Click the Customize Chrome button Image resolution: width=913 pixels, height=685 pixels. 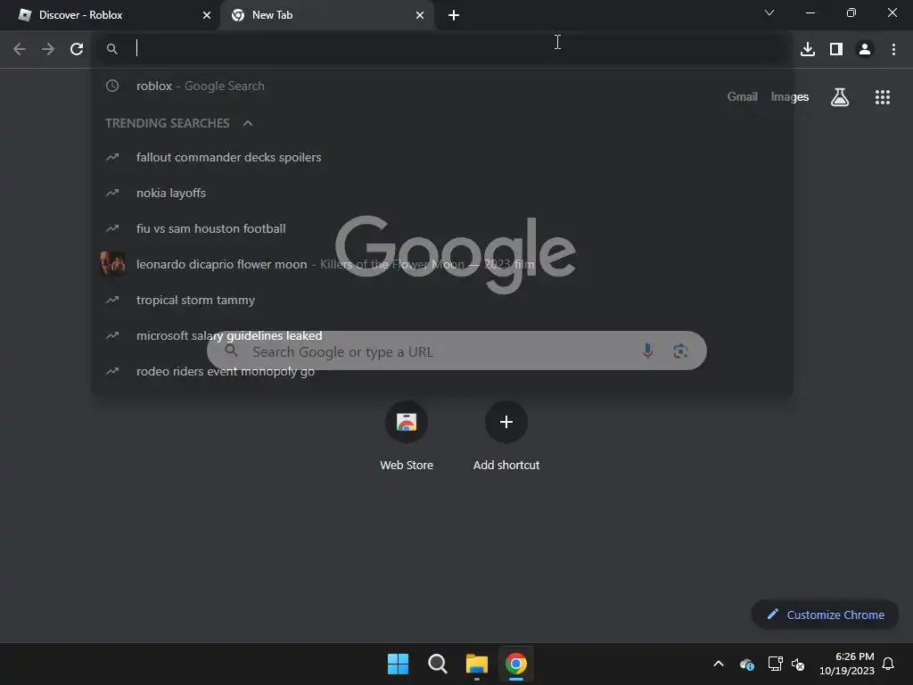825,615
